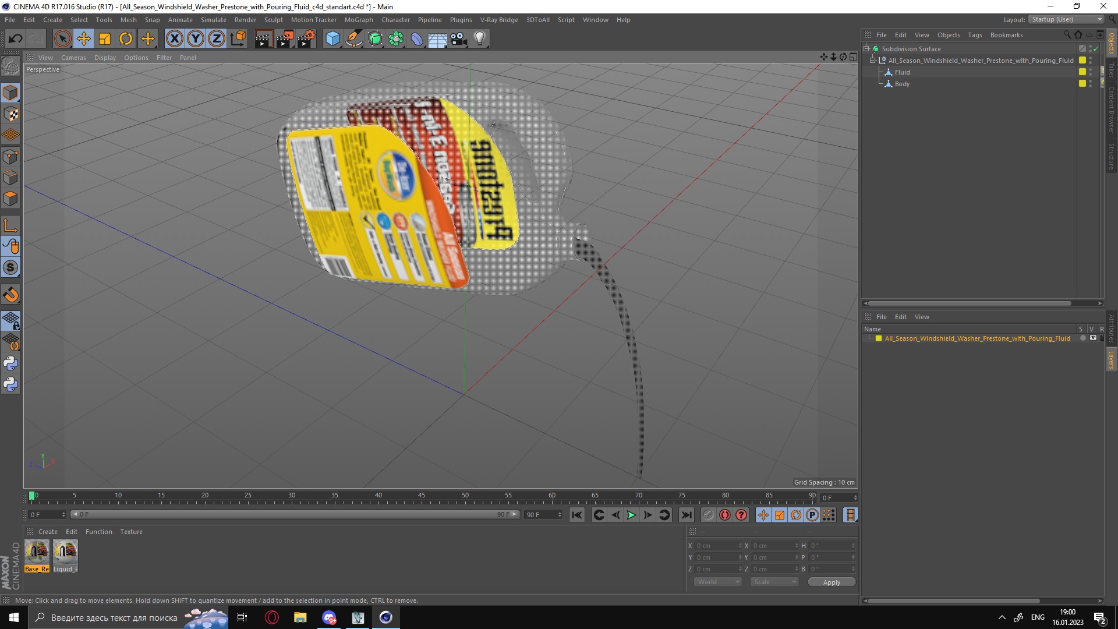Toggle Y axis lock
The height and width of the screenshot is (629, 1118).
(x=196, y=39)
